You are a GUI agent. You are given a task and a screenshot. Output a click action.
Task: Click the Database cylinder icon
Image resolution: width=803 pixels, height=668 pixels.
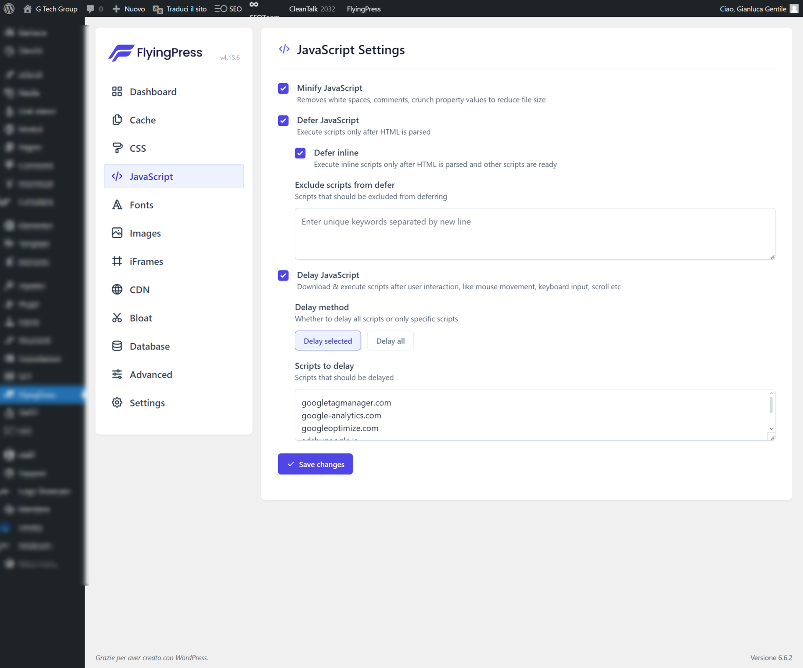coord(117,346)
